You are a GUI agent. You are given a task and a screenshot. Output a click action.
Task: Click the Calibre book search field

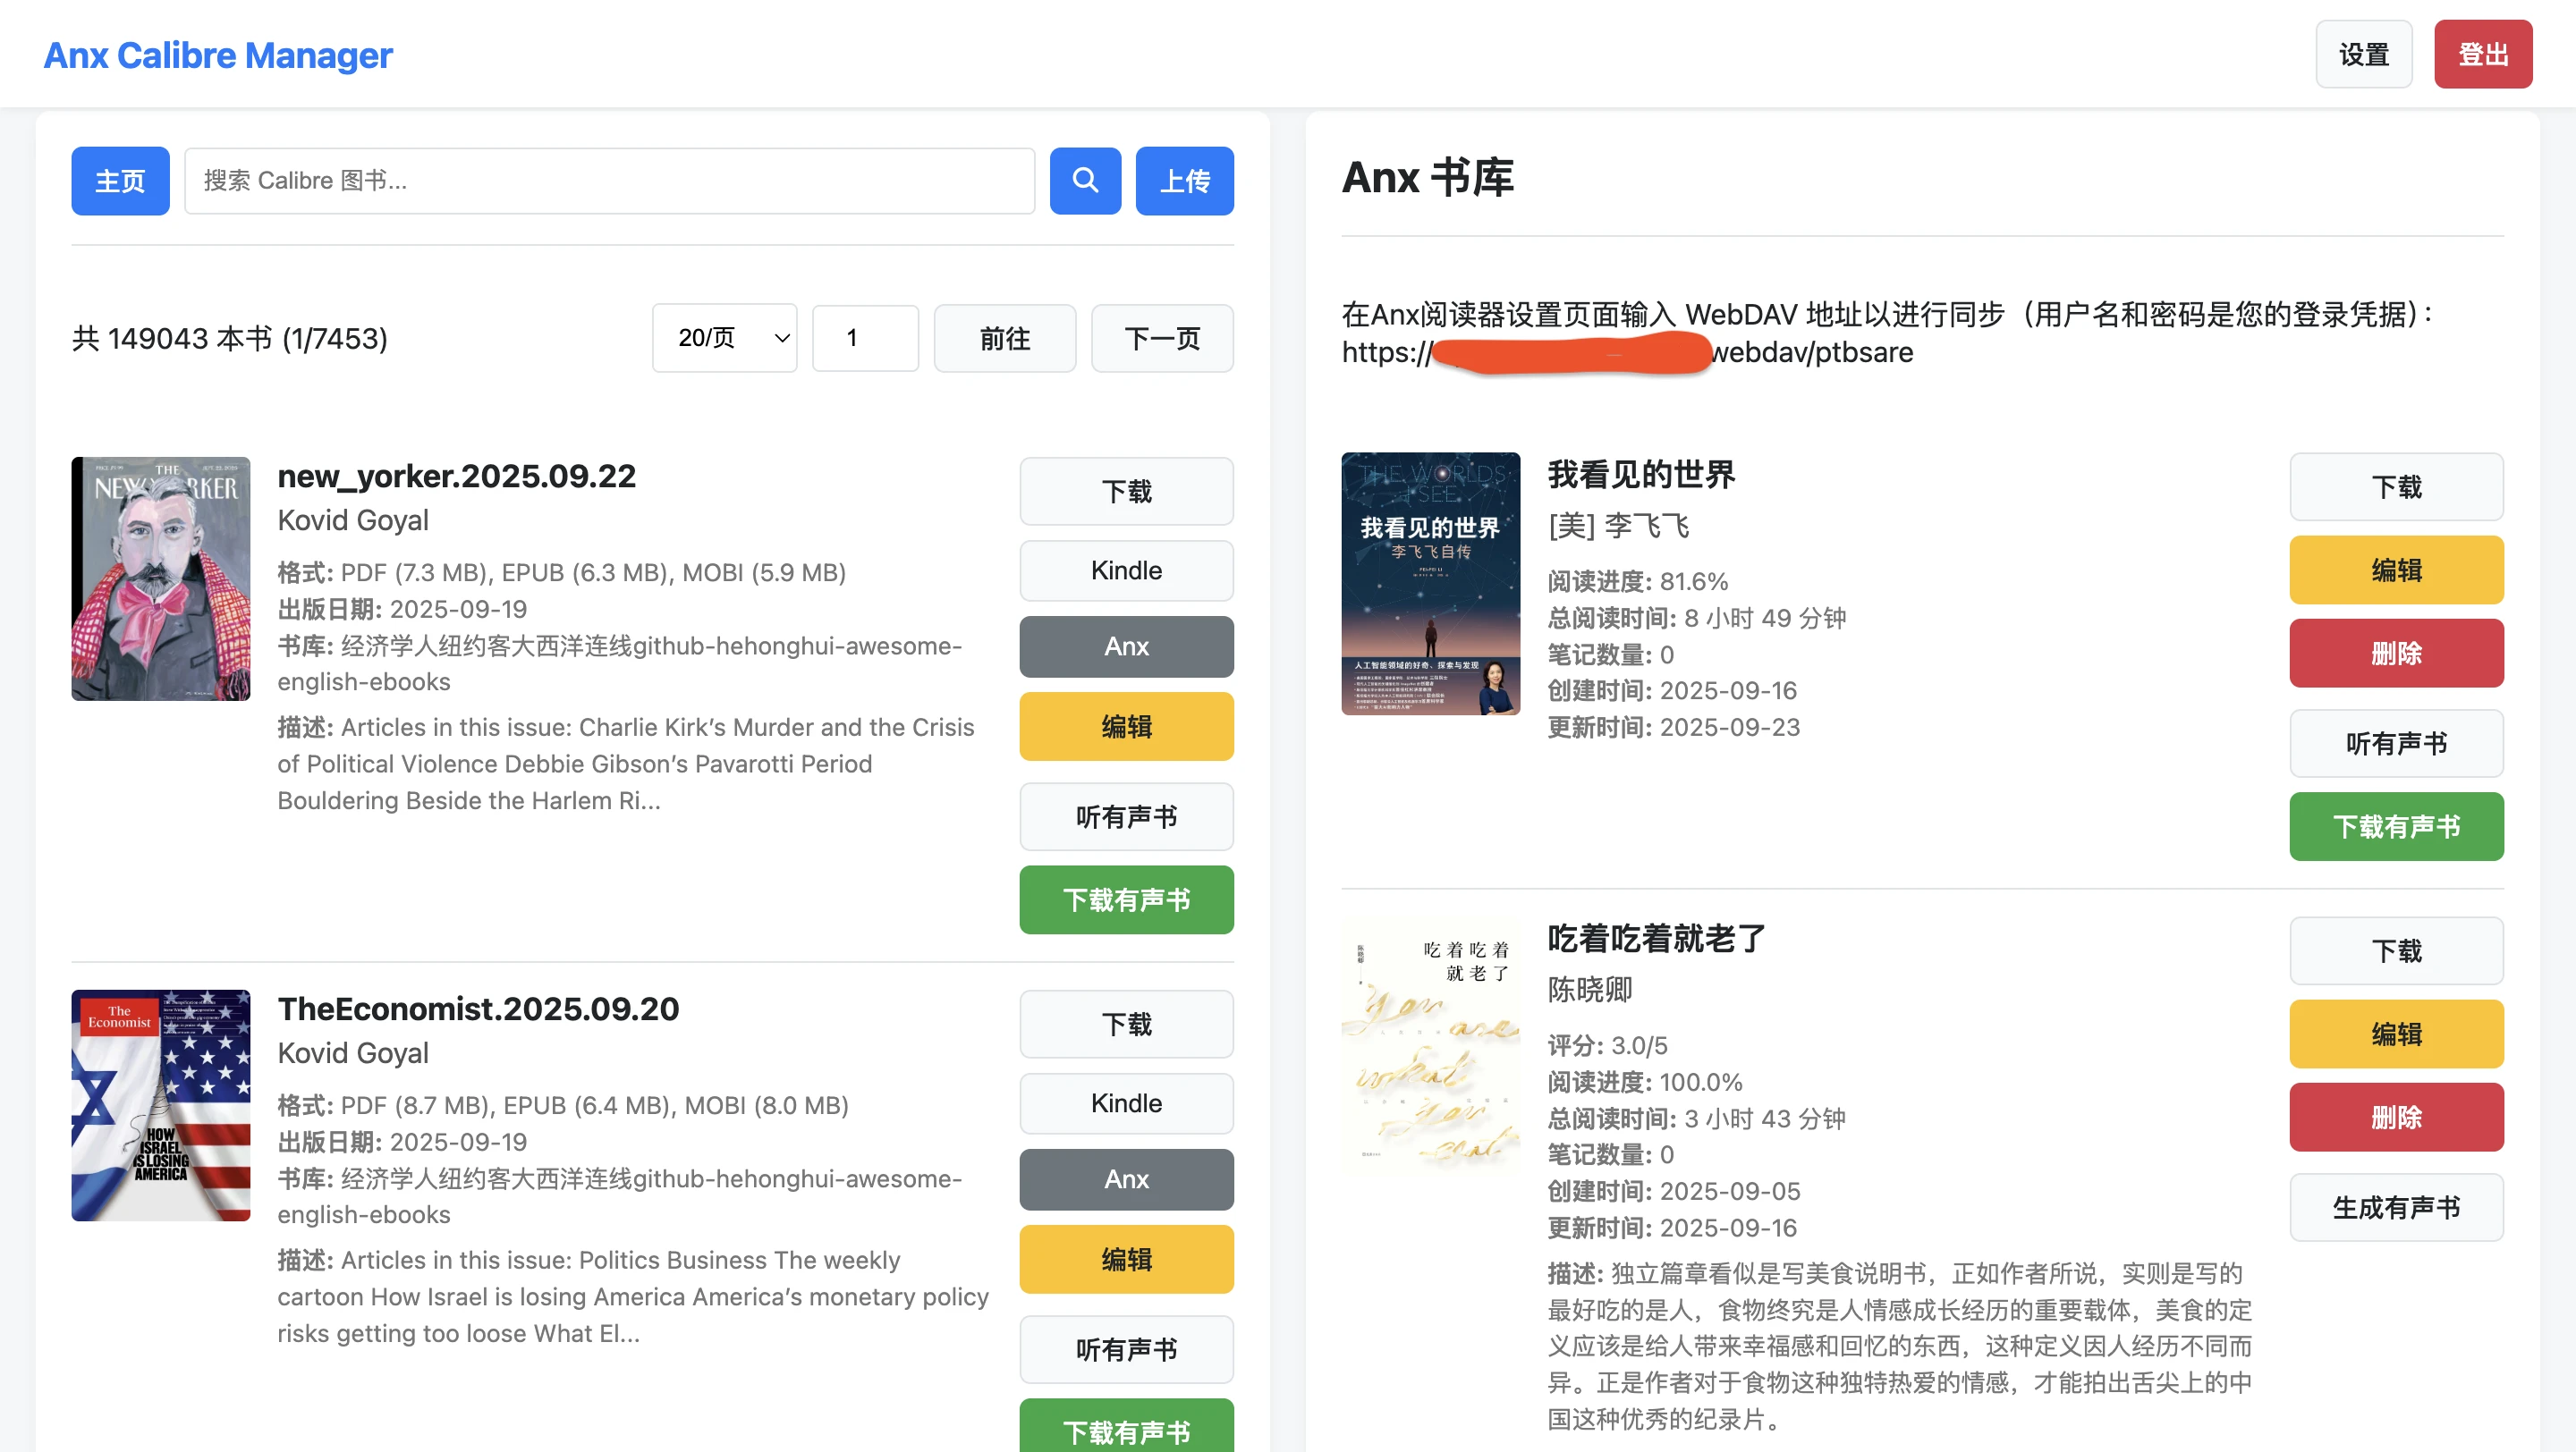[609, 181]
